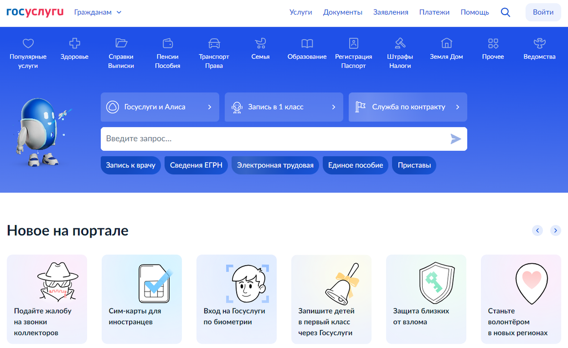Viewport: 568px width, 348px height.
Task: Select Электронная трудовая quick chip
Action: 275,165
